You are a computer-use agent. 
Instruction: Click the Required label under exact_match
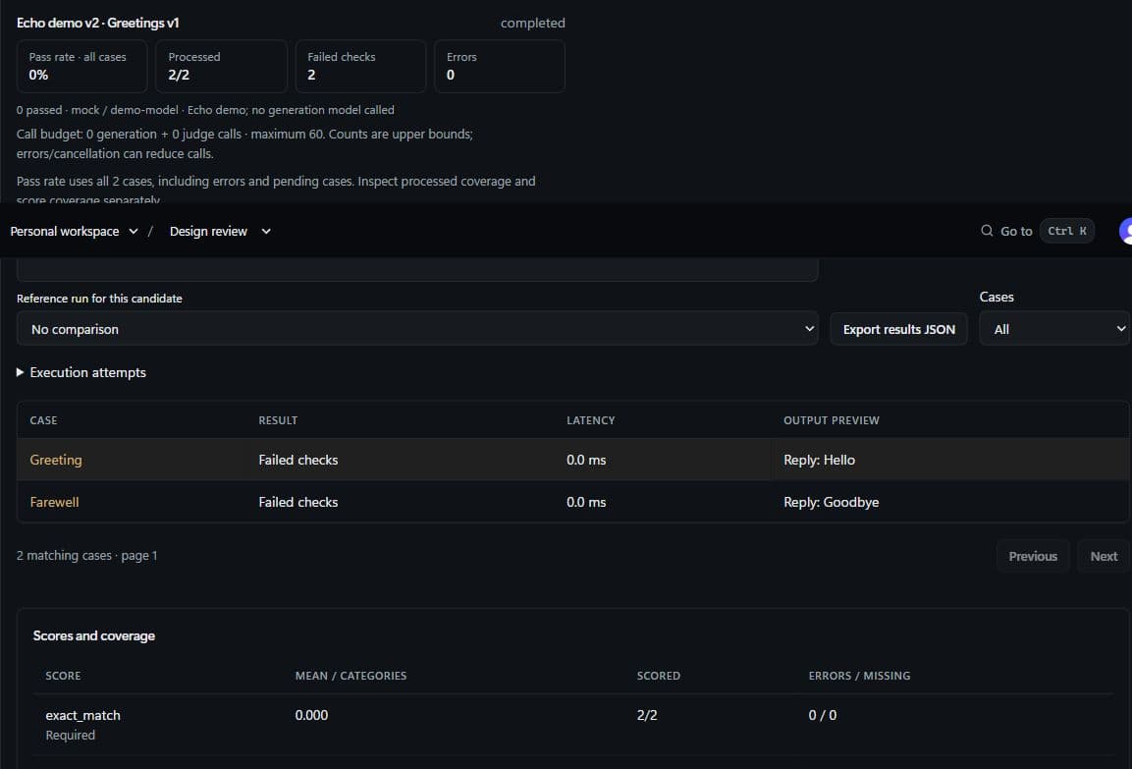point(70,735)
